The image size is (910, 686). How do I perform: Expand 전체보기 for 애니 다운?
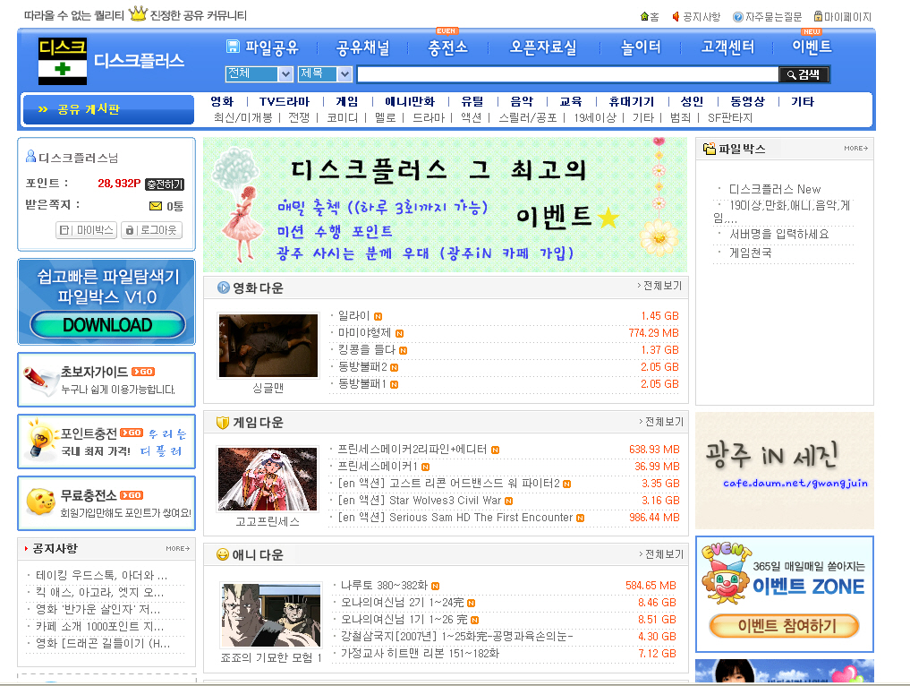[661, 554]
